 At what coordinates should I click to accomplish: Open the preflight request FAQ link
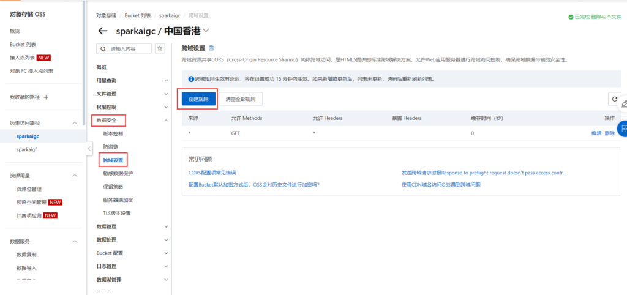484,173
